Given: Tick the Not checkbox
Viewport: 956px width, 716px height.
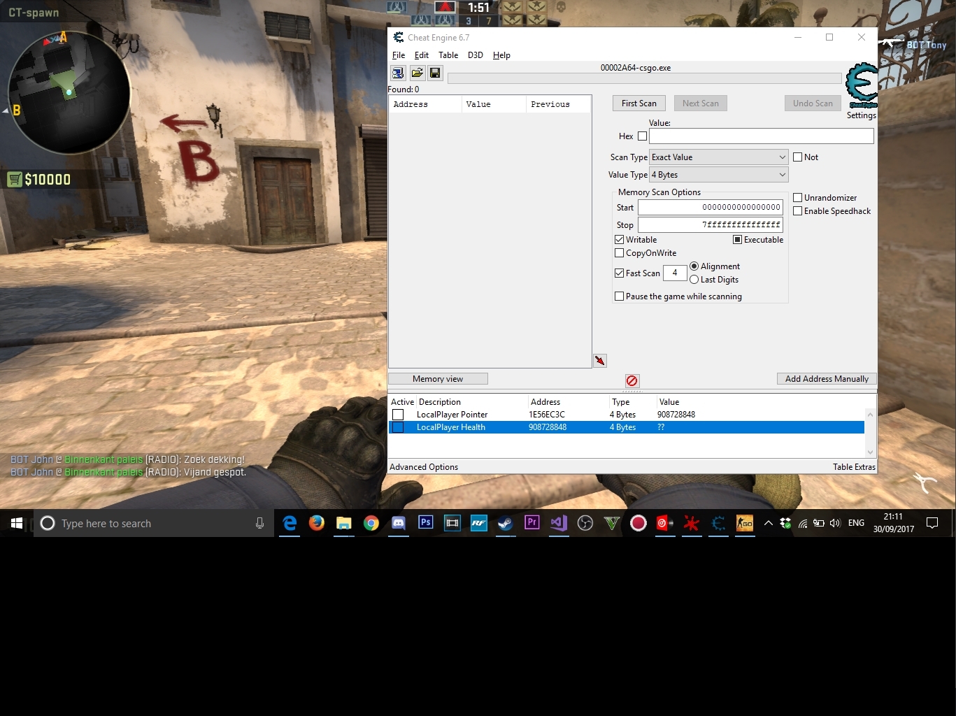Looking at the screenshot, I should tap(797, 157).
